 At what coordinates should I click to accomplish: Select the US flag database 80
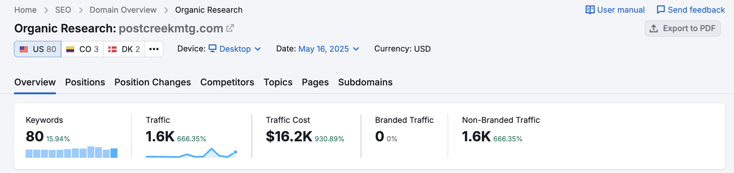[x=38, y=49]
